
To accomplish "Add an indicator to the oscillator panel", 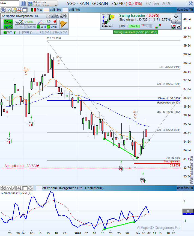I will coord(8,188).
